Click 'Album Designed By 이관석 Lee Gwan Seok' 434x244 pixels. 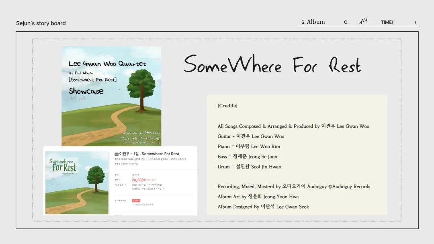pyautogui.click(x=263, y=207)
